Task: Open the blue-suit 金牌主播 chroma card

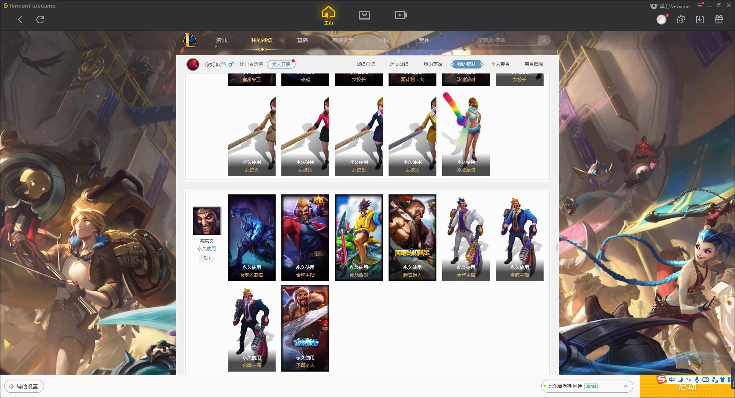Action: [x=519, y=238]
